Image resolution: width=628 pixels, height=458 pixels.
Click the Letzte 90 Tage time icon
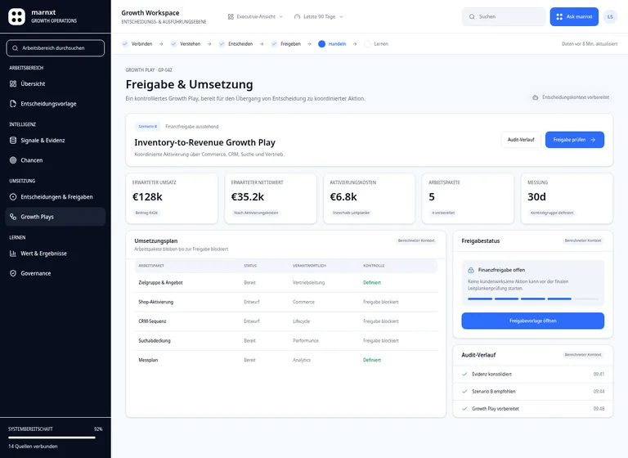tap(297, 17)
